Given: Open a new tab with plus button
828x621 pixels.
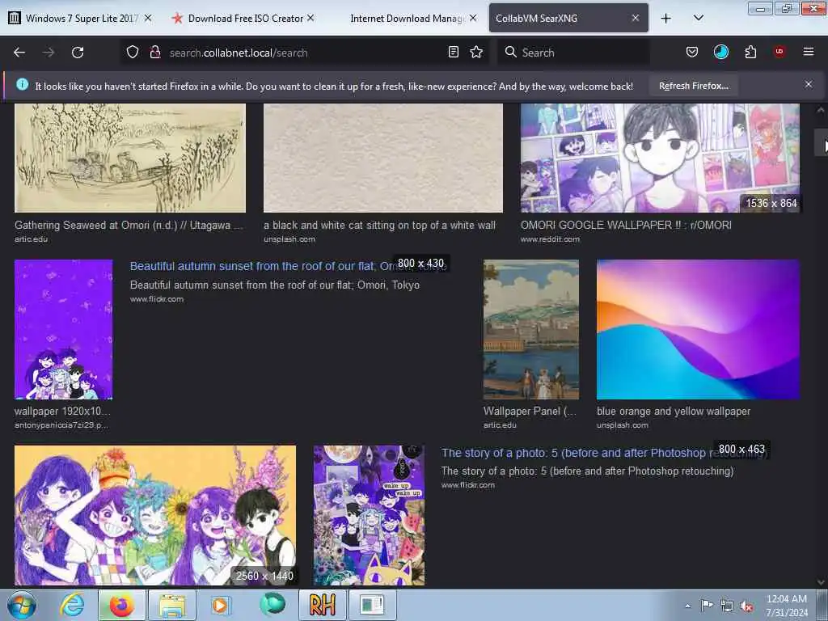Looking at the screenshot, I should point(666,19).
